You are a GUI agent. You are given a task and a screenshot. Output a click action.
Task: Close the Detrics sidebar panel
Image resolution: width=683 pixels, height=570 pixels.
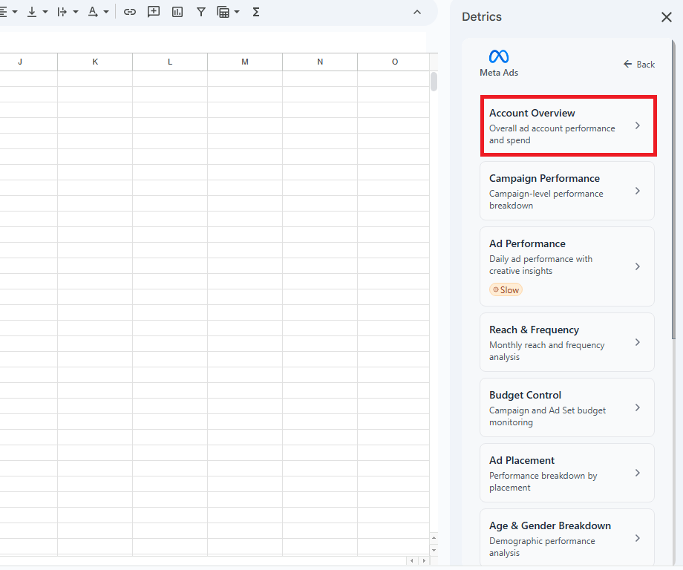pos(667,17)
